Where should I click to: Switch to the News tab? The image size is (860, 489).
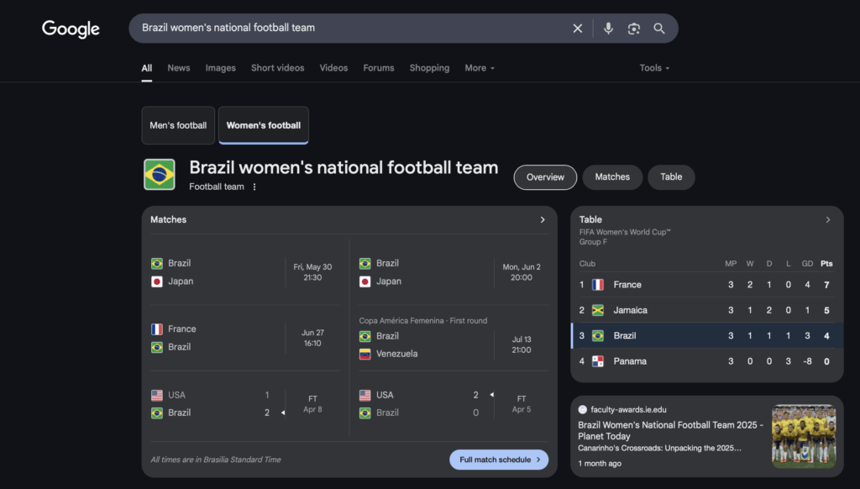click(x=179, y=68)
